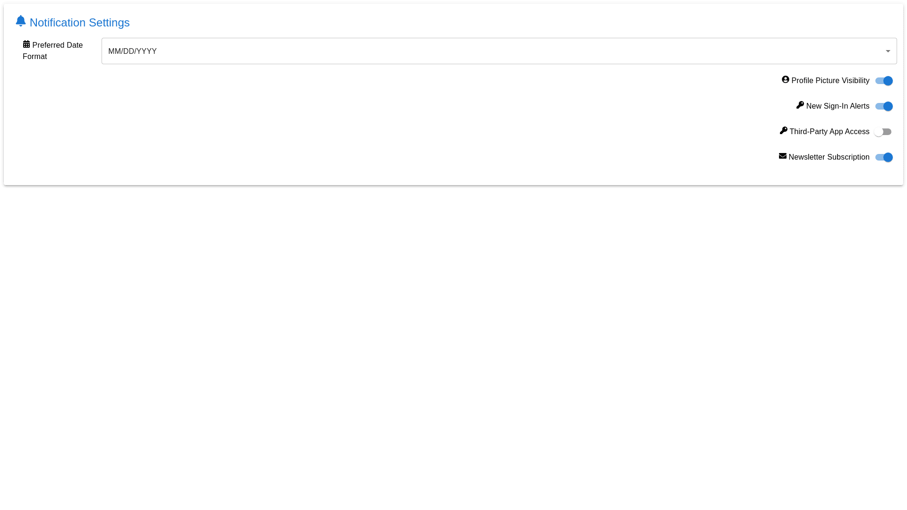Click the Profile Picture Visibility label text
The width and height of the screenshot is (907, 510).
point(830,81)
